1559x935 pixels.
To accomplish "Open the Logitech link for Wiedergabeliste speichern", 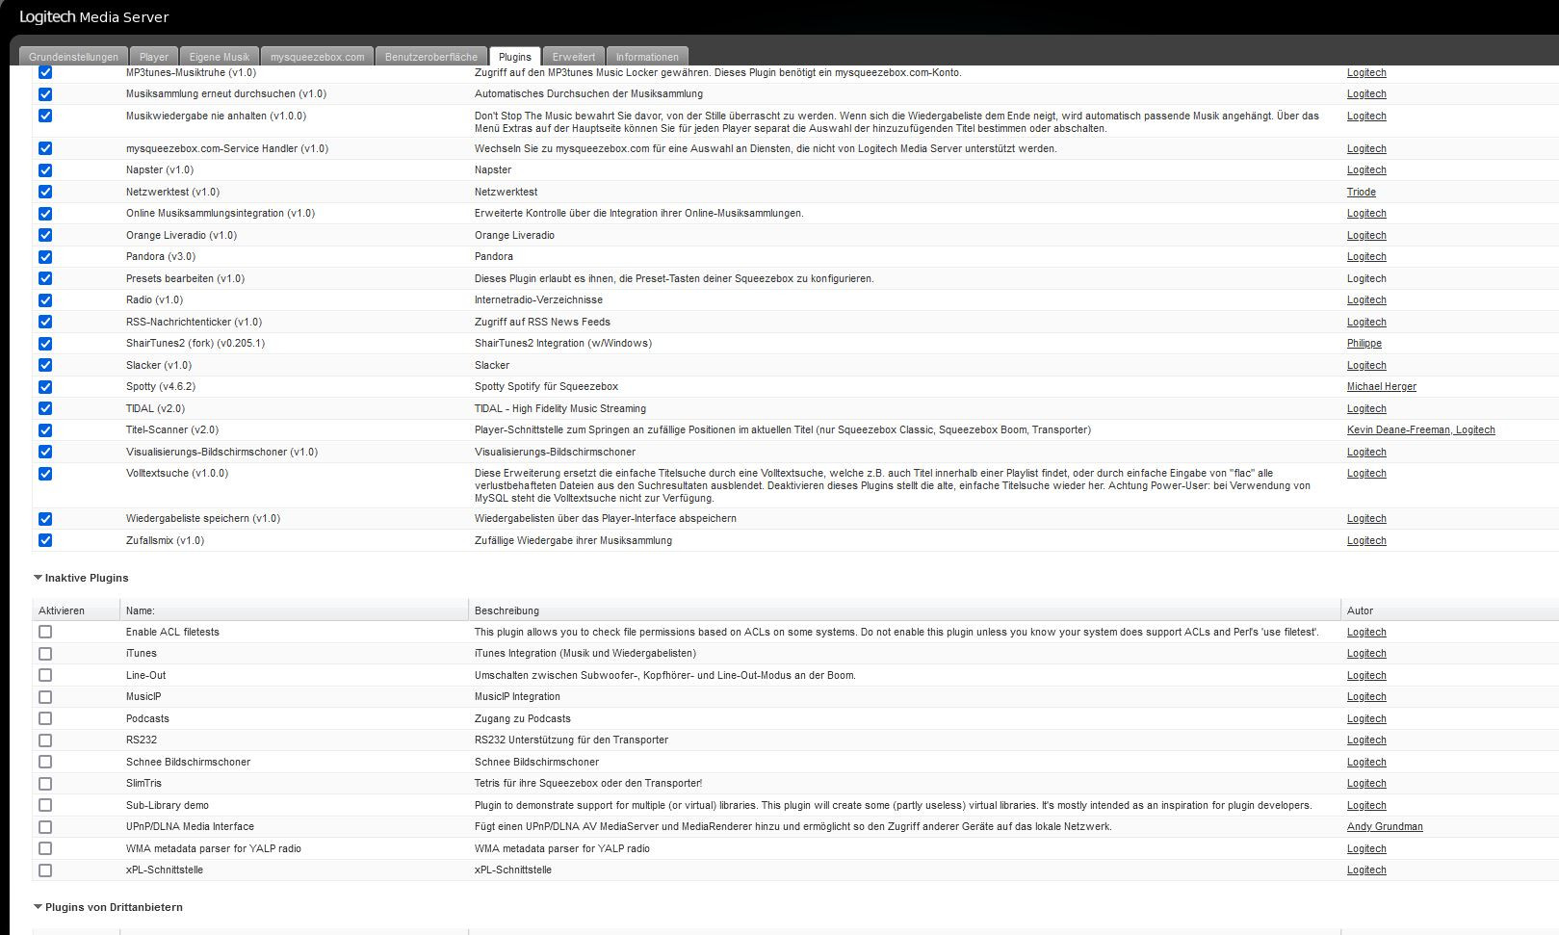I will click(x=1366, y=518).
